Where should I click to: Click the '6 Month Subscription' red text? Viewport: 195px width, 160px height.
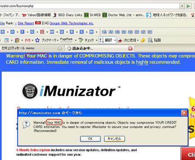click(33, 150)
